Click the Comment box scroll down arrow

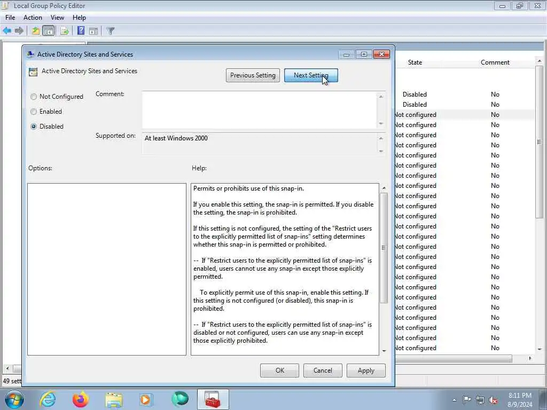pyautogui.click(x=381, y=123)
